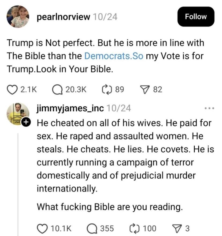The image size is (222, 236).
Task: View pearlnorview's profile picture
Action: coord(18,17)
